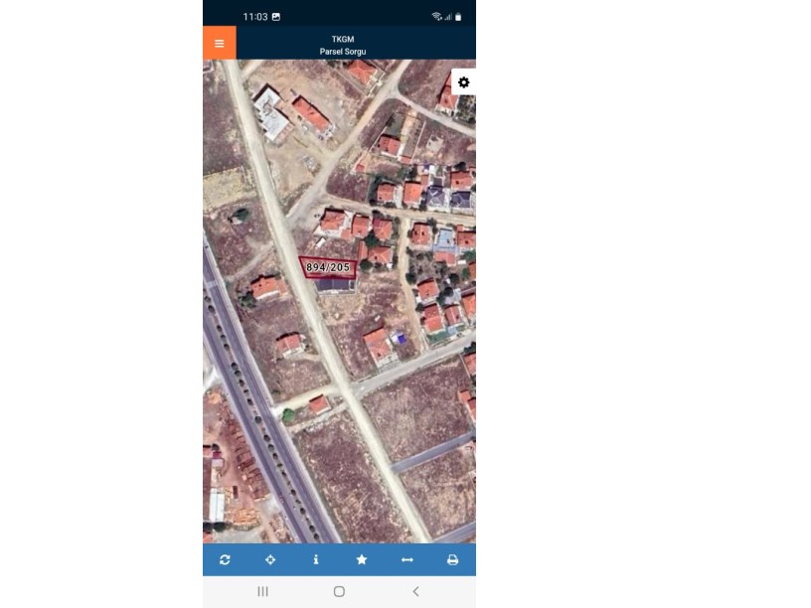This screenshot has width=811, height=608.
Task: Tap the 11:03 clock in status bar
Action: [255, 17]
